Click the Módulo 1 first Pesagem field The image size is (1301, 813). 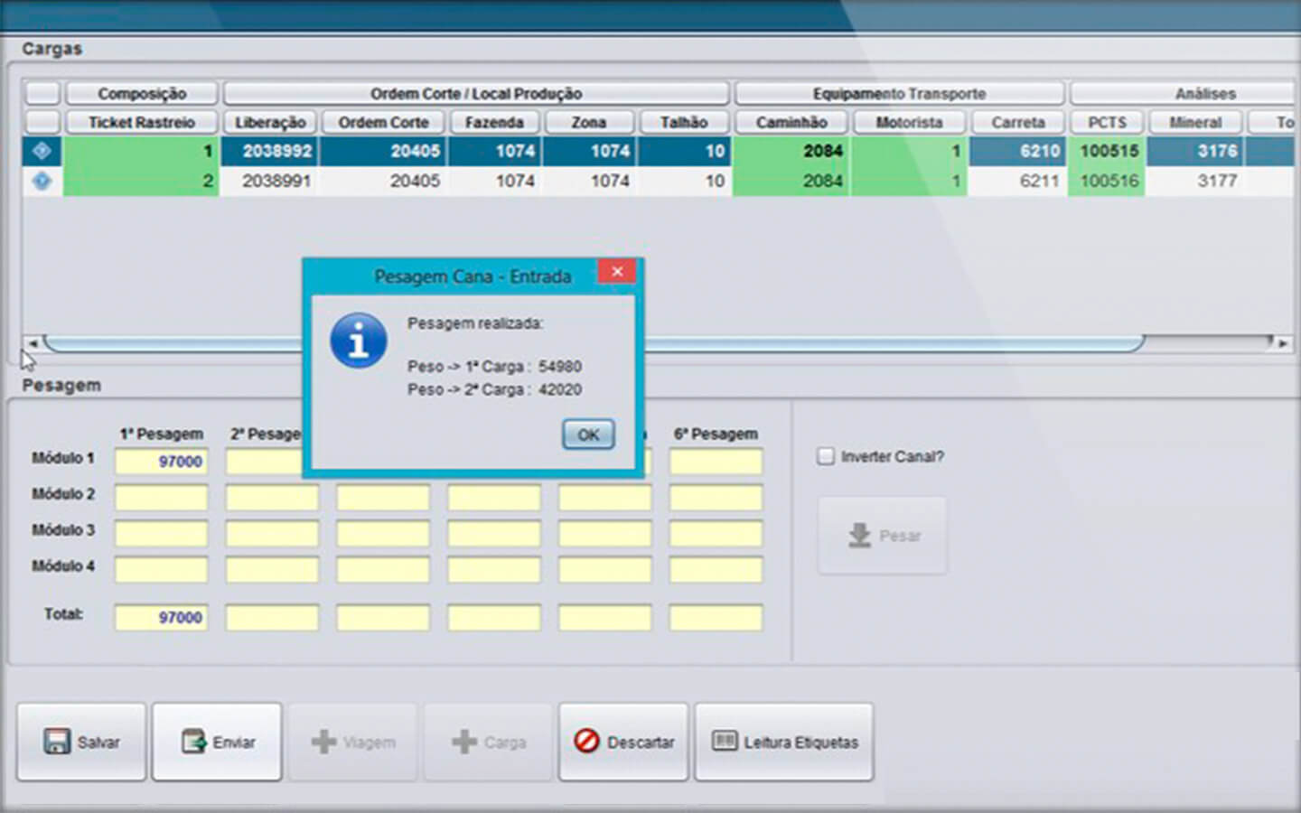coord(161,462)
